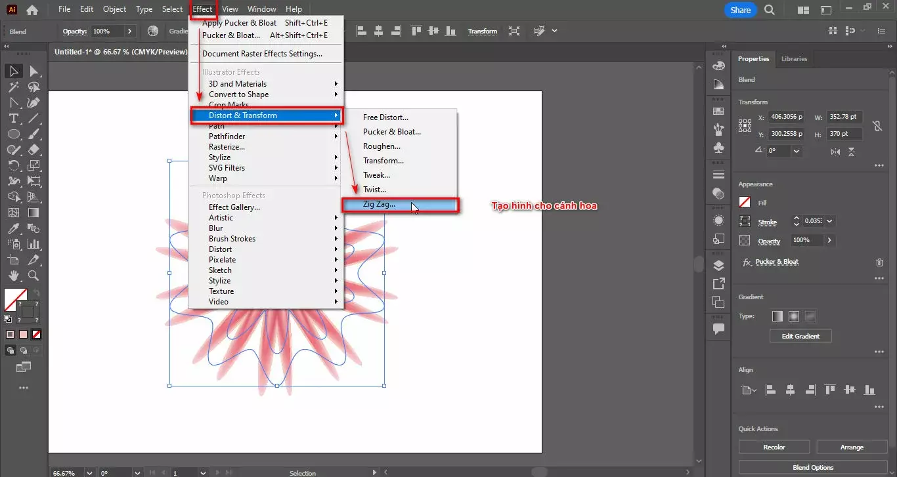Select the linear gradient type
This screenshot has height=477, width=897.
click(777, 316)
